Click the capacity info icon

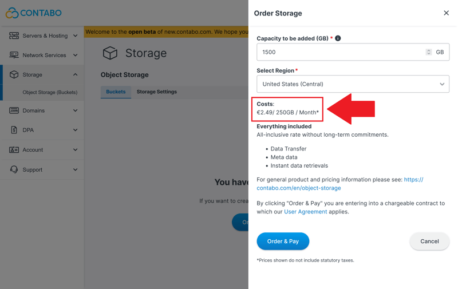[338, 38]
